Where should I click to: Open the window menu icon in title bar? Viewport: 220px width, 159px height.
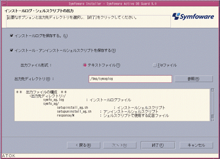[x=4, y=4]
